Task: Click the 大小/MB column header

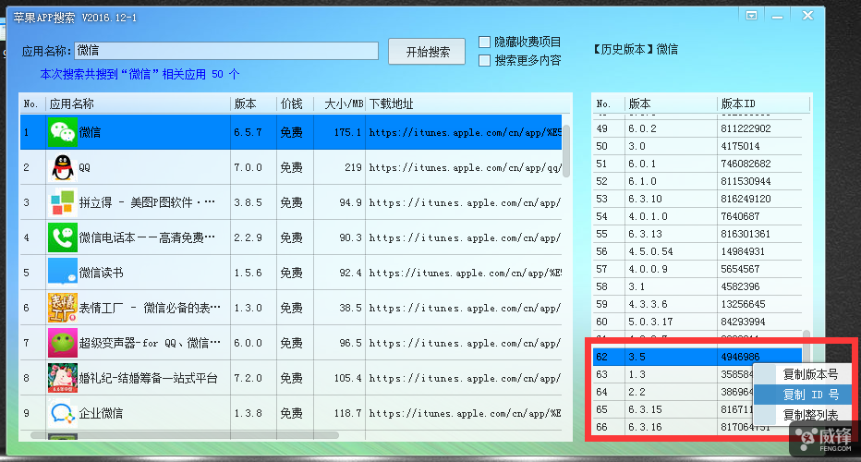Action: pyautogui.click(x=339, y=103)
